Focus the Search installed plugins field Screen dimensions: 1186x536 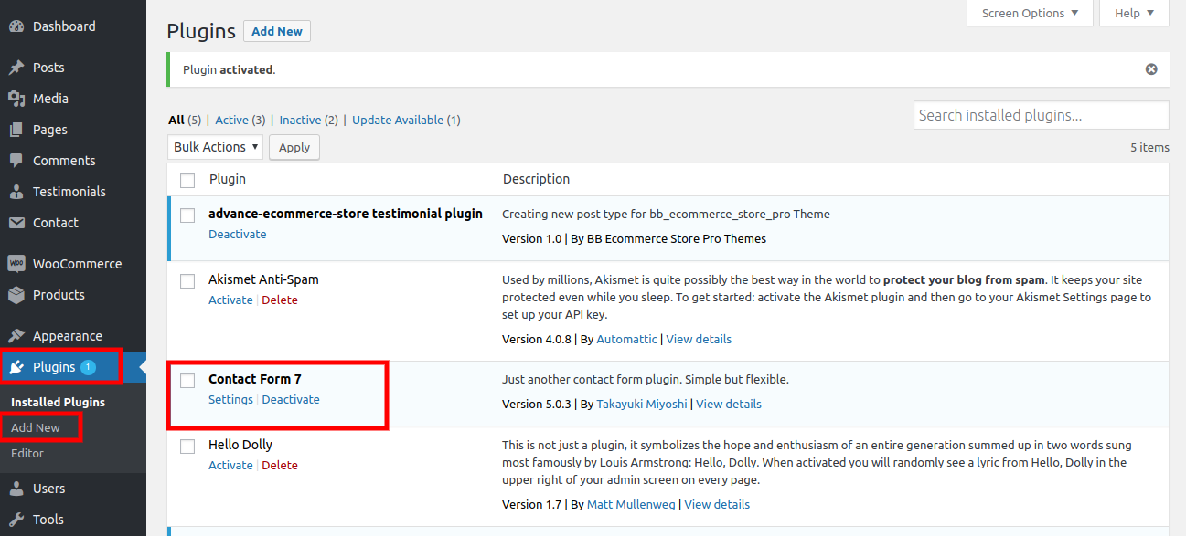click(1041, 115)
